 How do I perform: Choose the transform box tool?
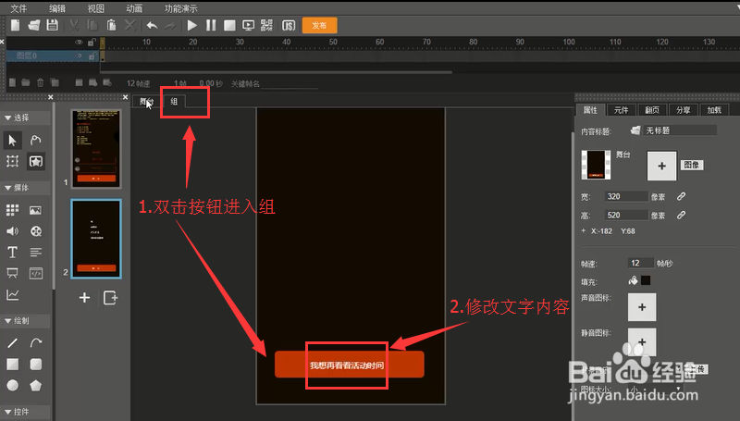(x=12, y=161)
